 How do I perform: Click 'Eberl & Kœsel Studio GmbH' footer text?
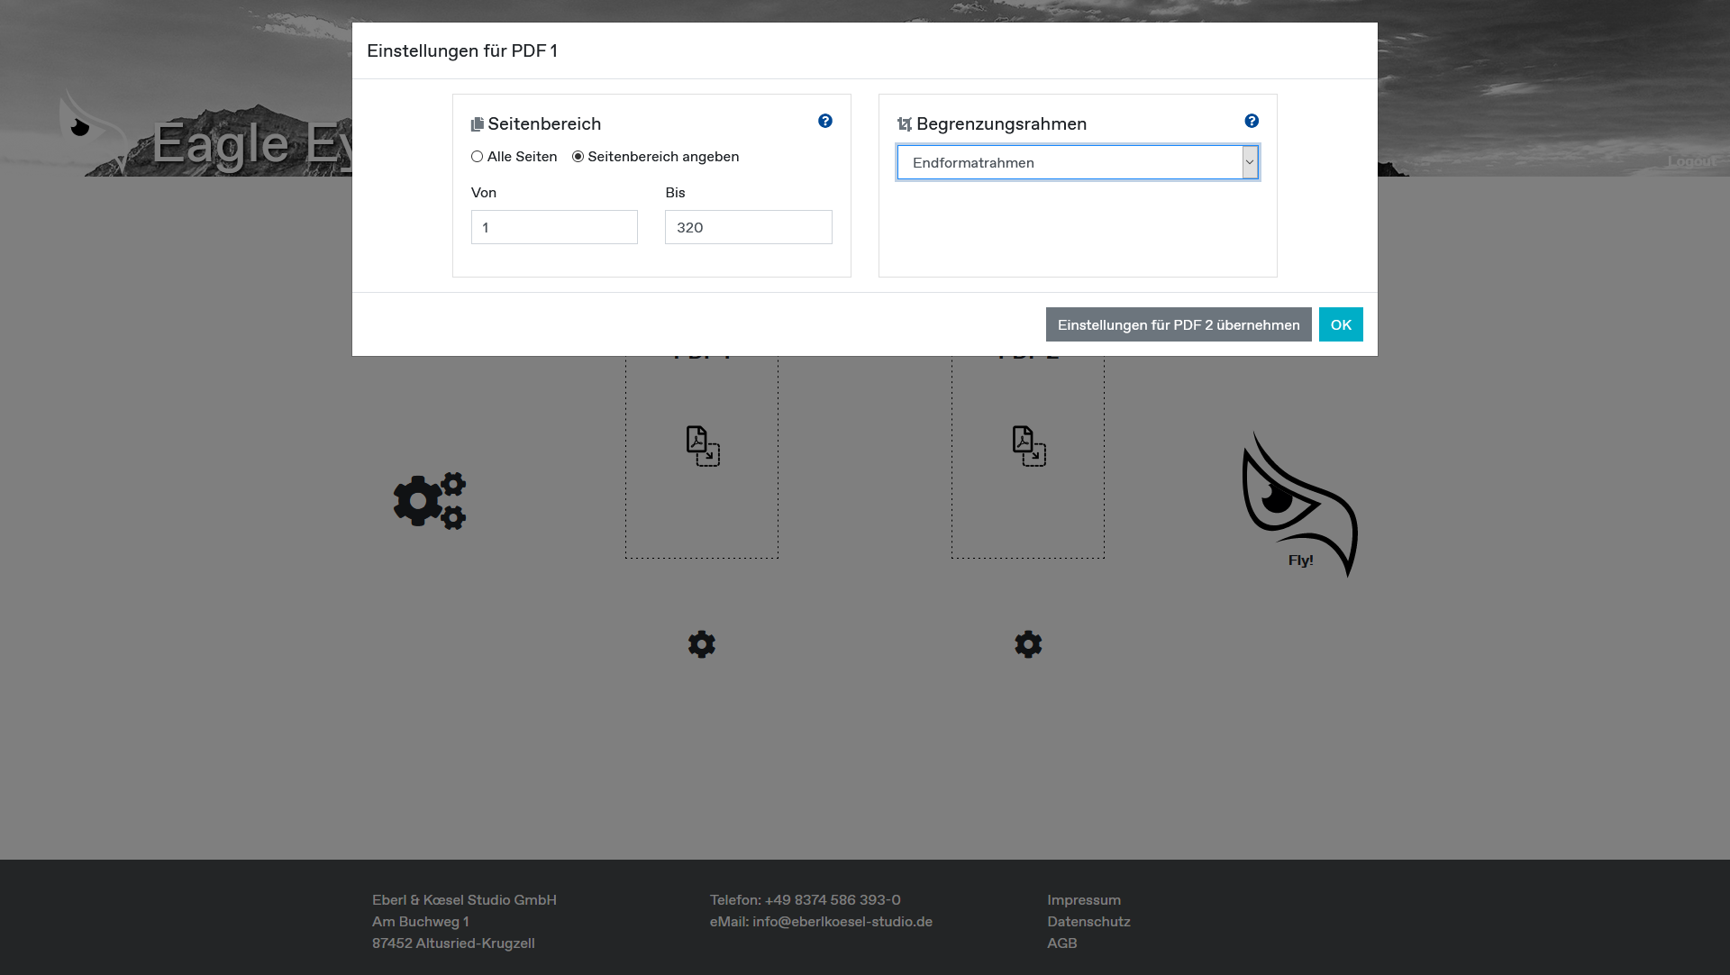tap(464, 900)
